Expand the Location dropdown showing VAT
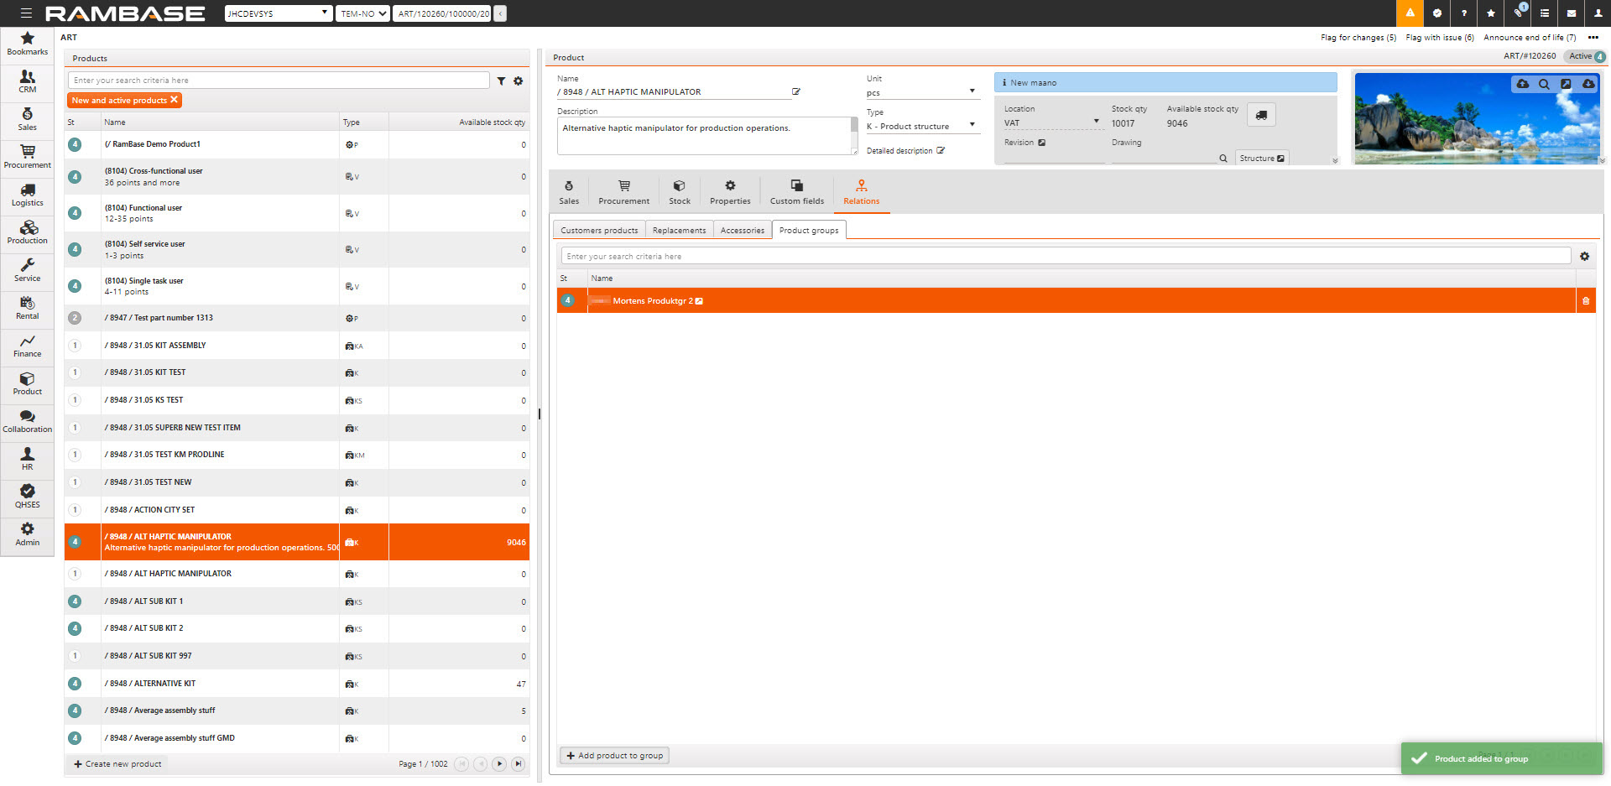The height and width of the screenshot is (786, 1611). (1096, 122)
